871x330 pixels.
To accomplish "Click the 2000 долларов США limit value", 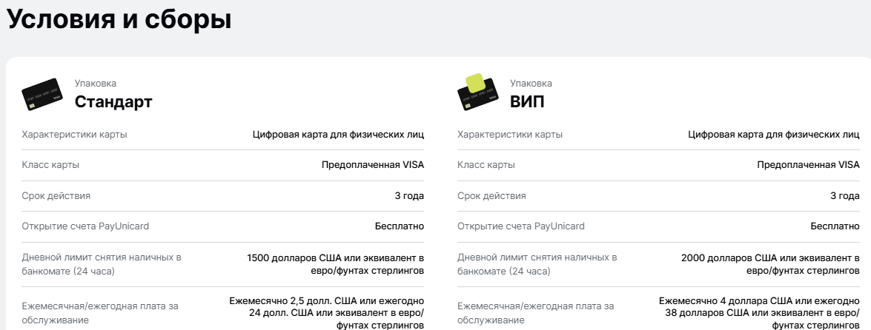I will 770,265.
